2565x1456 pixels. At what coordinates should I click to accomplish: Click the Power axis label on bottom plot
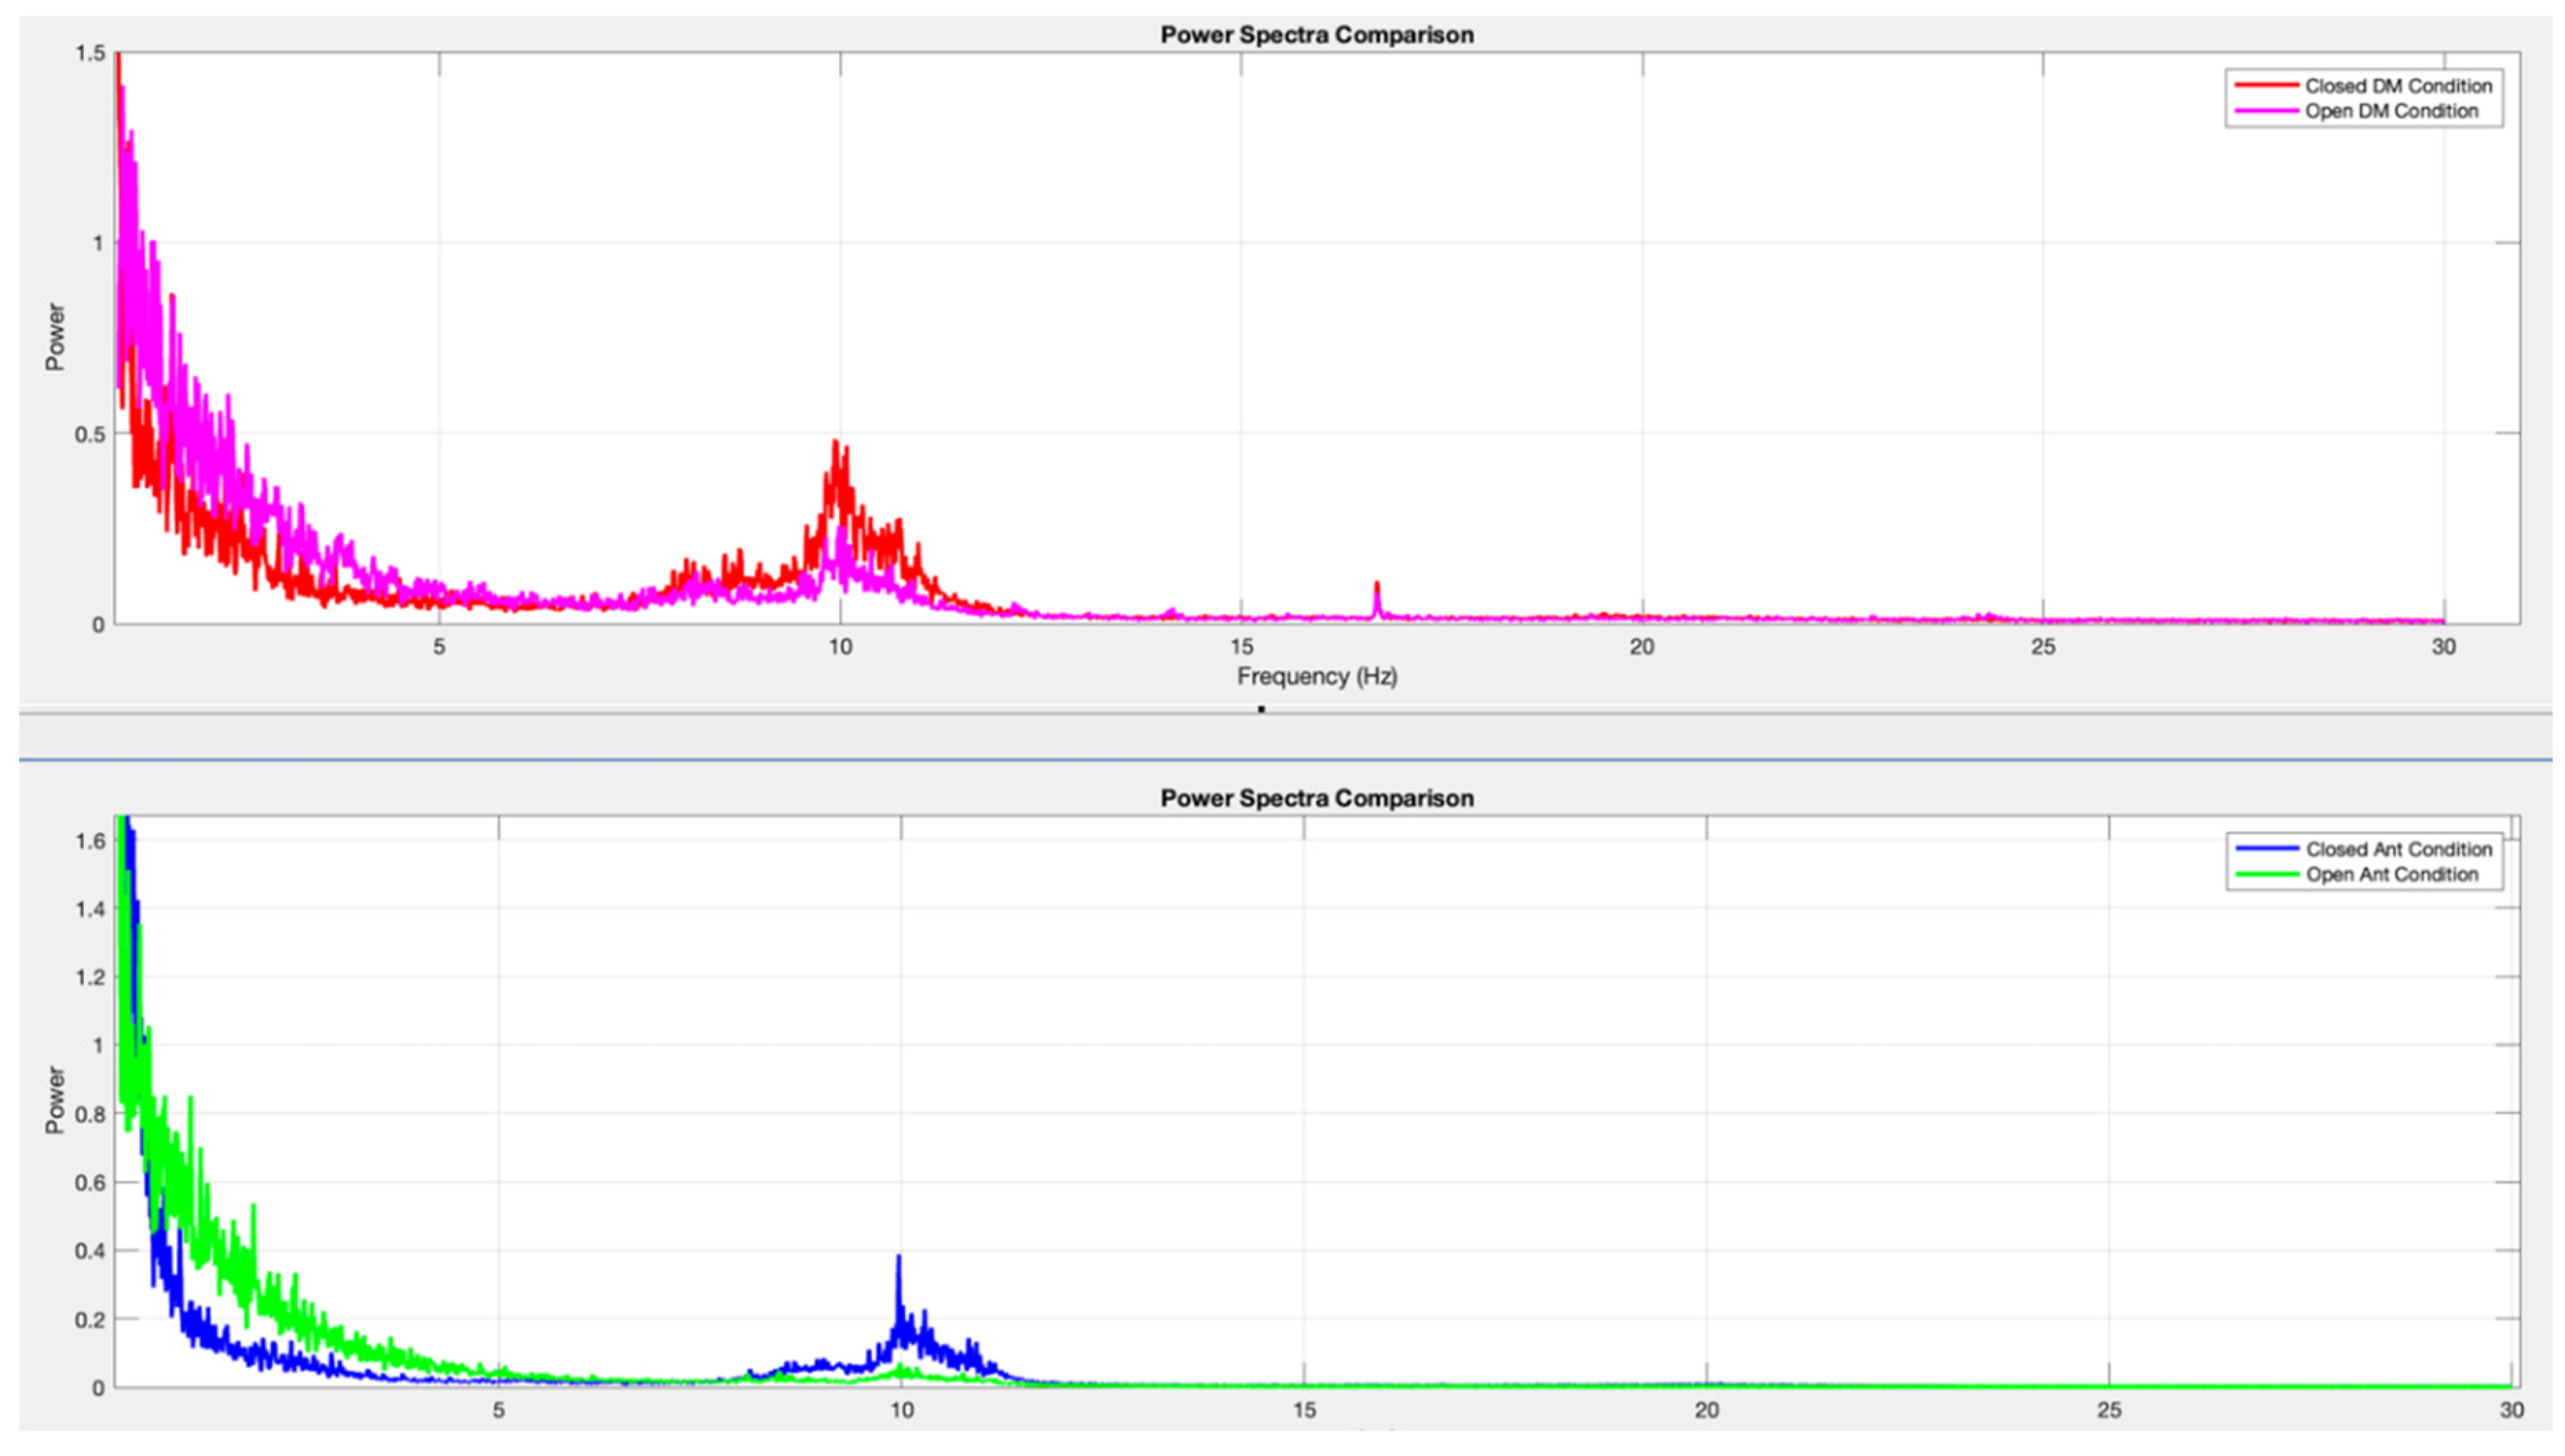point(55,1100)
